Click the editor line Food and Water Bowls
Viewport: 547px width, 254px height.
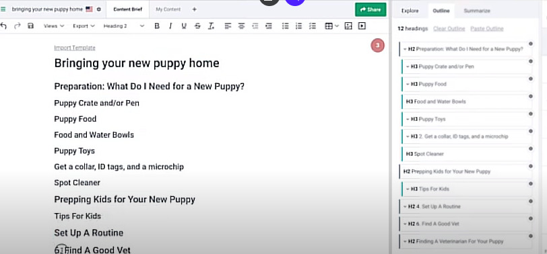coord(94,135)
